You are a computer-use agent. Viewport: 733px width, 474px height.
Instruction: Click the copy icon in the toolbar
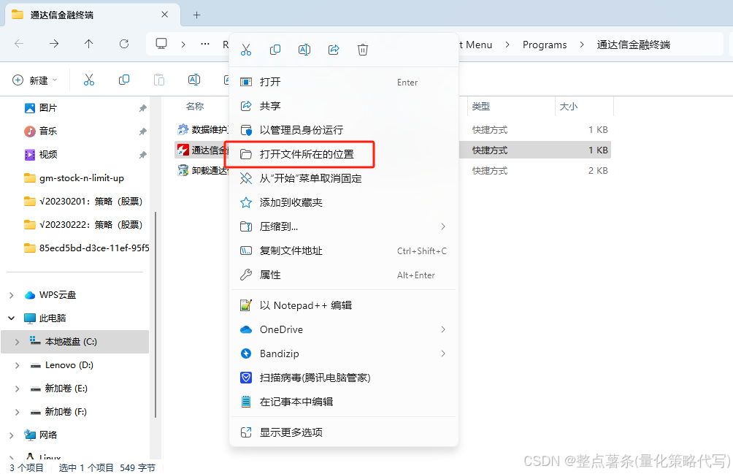click(x=124, y=80)
